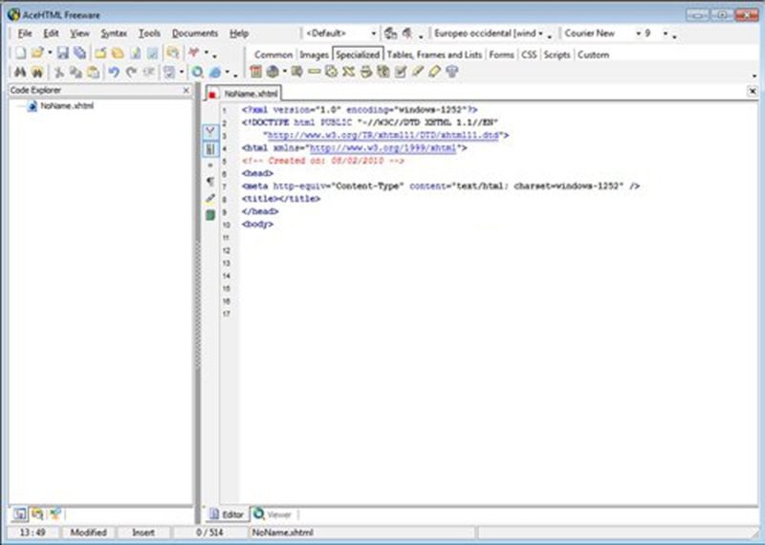This screenshot has width=765, height=545.
Task: Open the File menu
Action: (25, 33)
